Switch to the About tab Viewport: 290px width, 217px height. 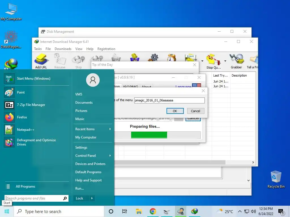146,86
